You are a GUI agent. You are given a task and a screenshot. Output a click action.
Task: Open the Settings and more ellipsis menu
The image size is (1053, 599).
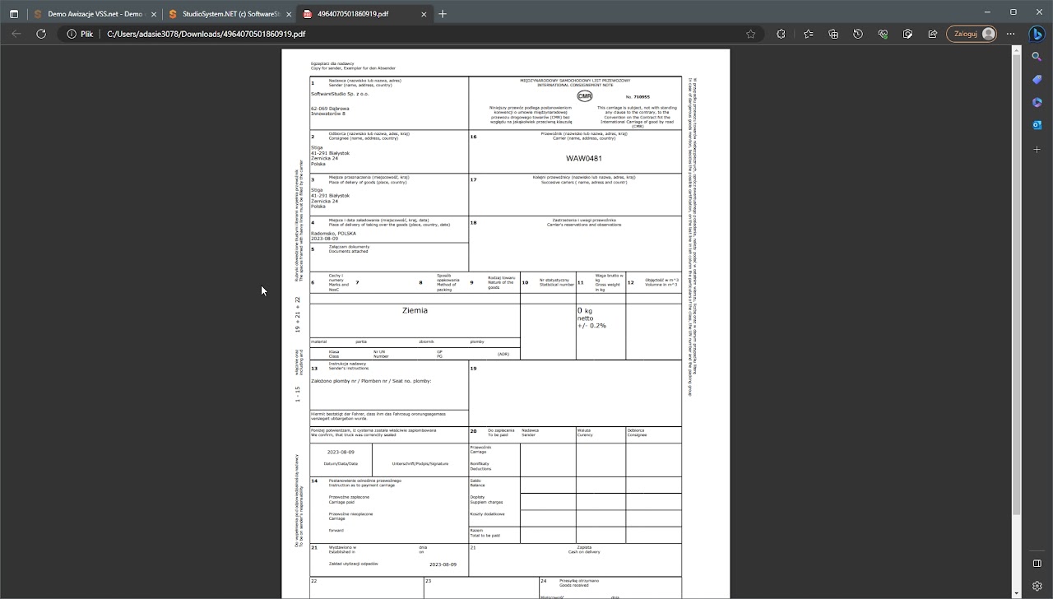[x=1011, y=34]
